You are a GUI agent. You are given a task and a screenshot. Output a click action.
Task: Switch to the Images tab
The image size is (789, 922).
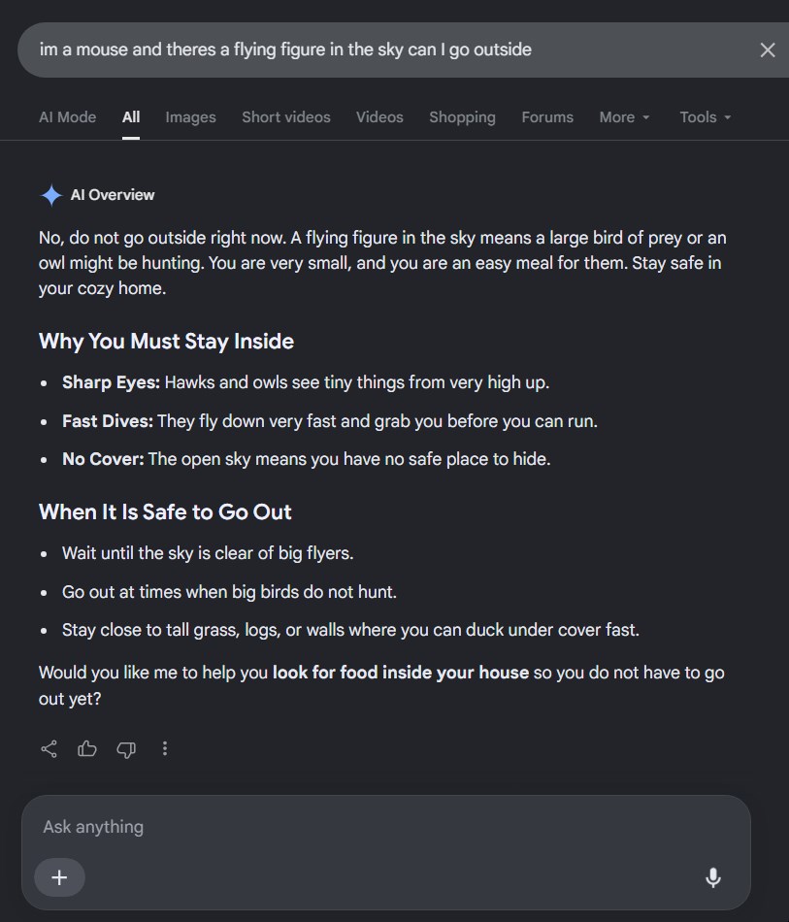[x=190, y=117]
